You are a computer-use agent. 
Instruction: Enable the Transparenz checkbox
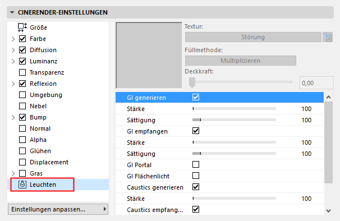coord(22,72)
